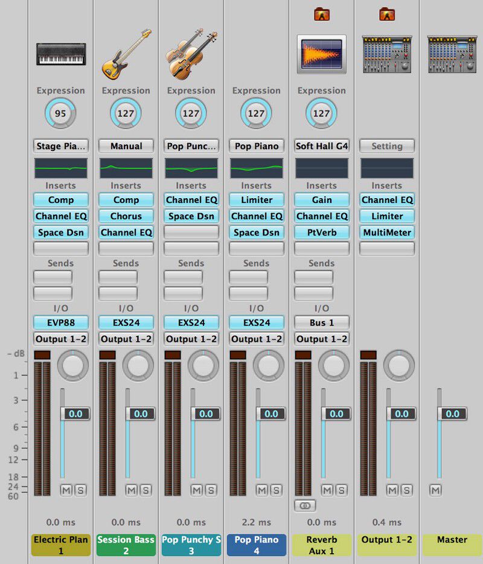Viewport: 483px width, 564px height.
Task: Click the Master volume fader
Action: [x=452, y=414]
